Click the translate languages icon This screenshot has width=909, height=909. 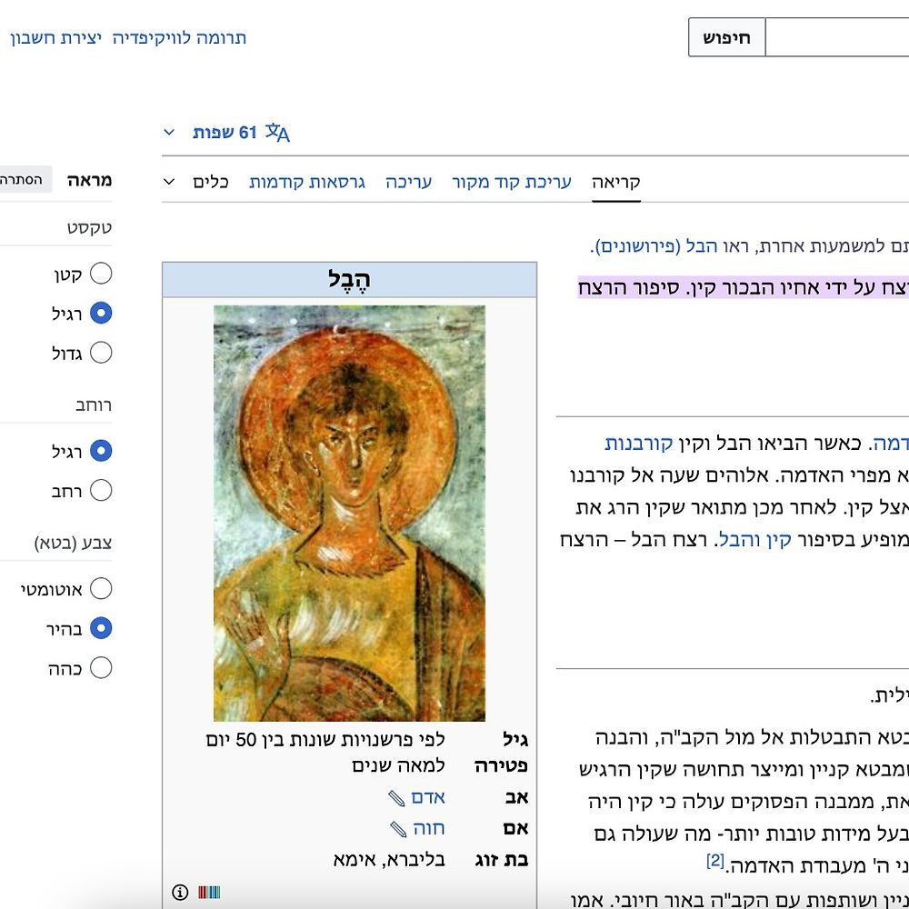277,134
